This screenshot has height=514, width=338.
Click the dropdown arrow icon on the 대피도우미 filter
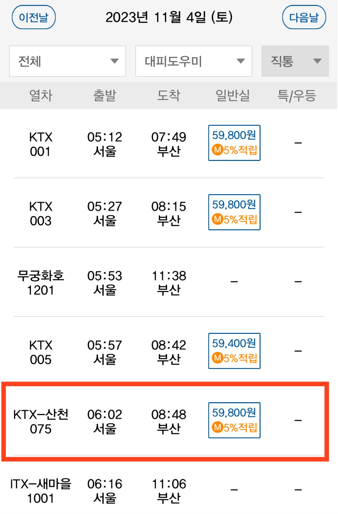(240, 61)
